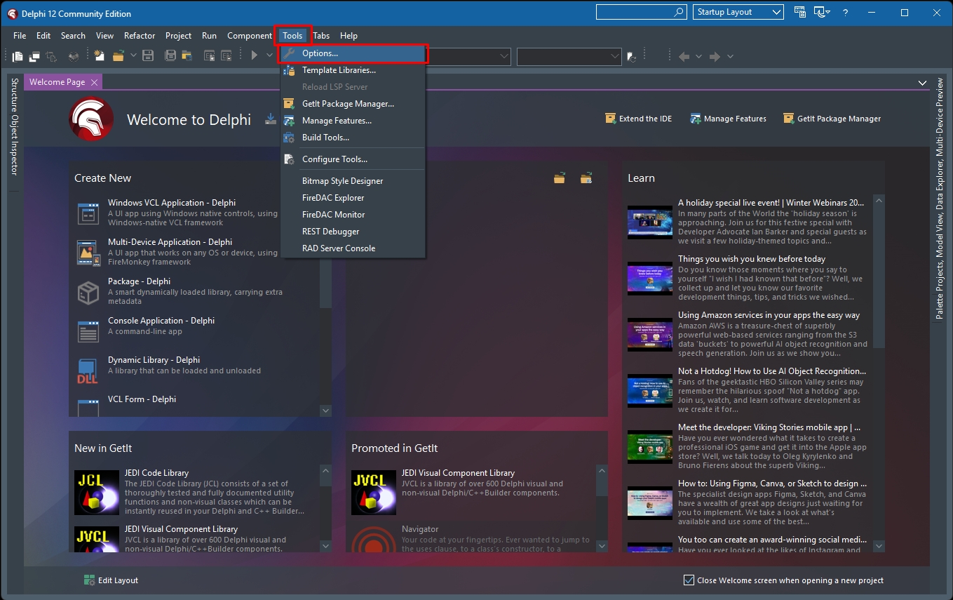Open the Component menu

click(x=249, y=36)
